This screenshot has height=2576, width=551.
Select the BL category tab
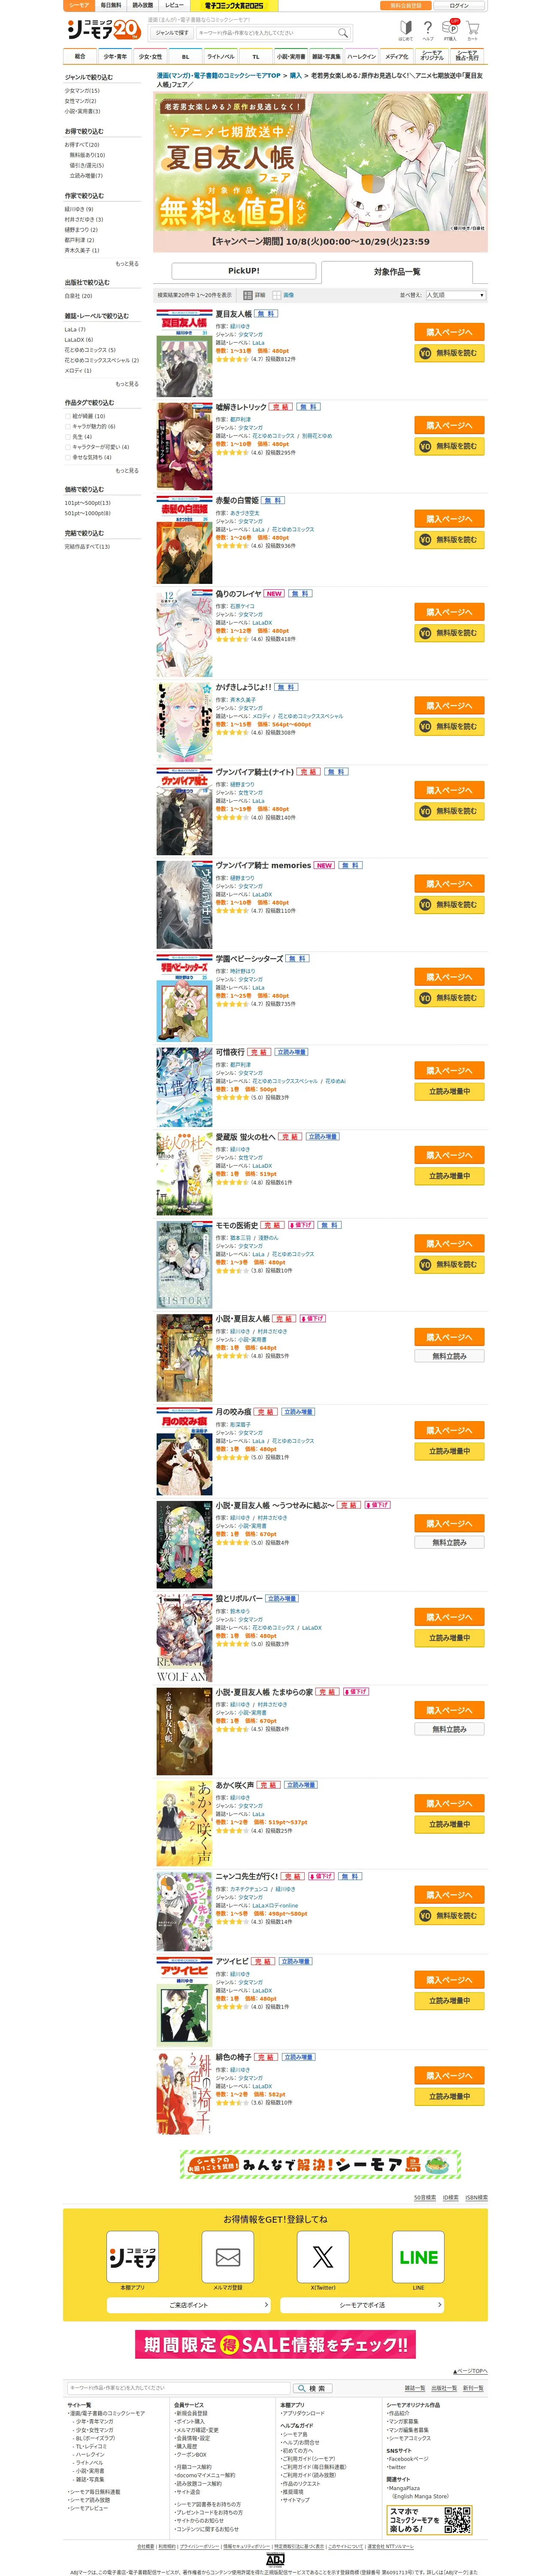(185, 57)
